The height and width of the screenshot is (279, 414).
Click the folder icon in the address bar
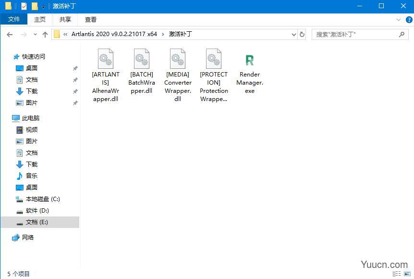(57, 34)
